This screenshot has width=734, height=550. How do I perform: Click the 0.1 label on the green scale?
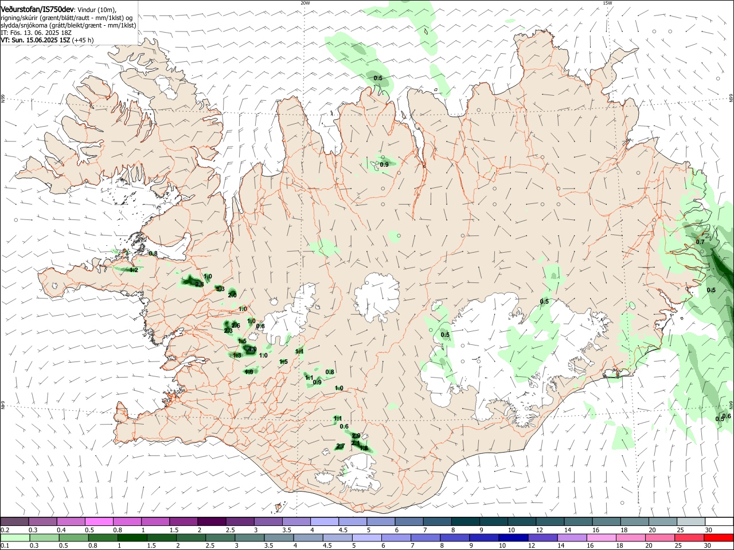(x=5, y=546)
